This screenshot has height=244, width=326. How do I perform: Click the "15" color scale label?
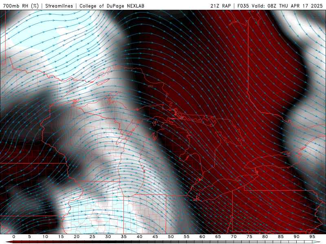pyautogui.click(x=61, y=237)
